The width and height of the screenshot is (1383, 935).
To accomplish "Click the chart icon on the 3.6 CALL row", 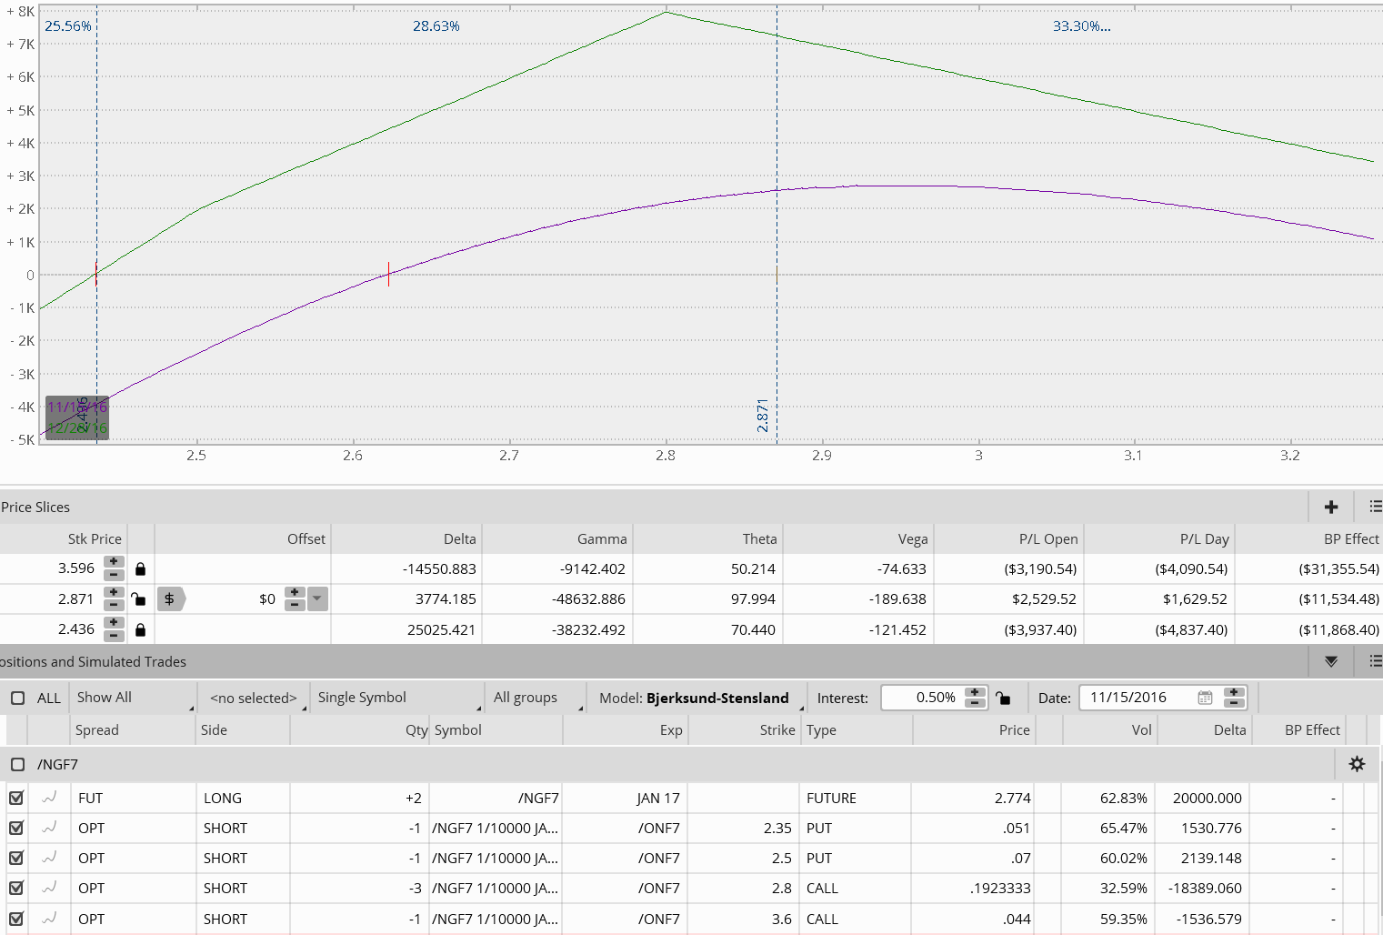I will click(x=50, y=919).
